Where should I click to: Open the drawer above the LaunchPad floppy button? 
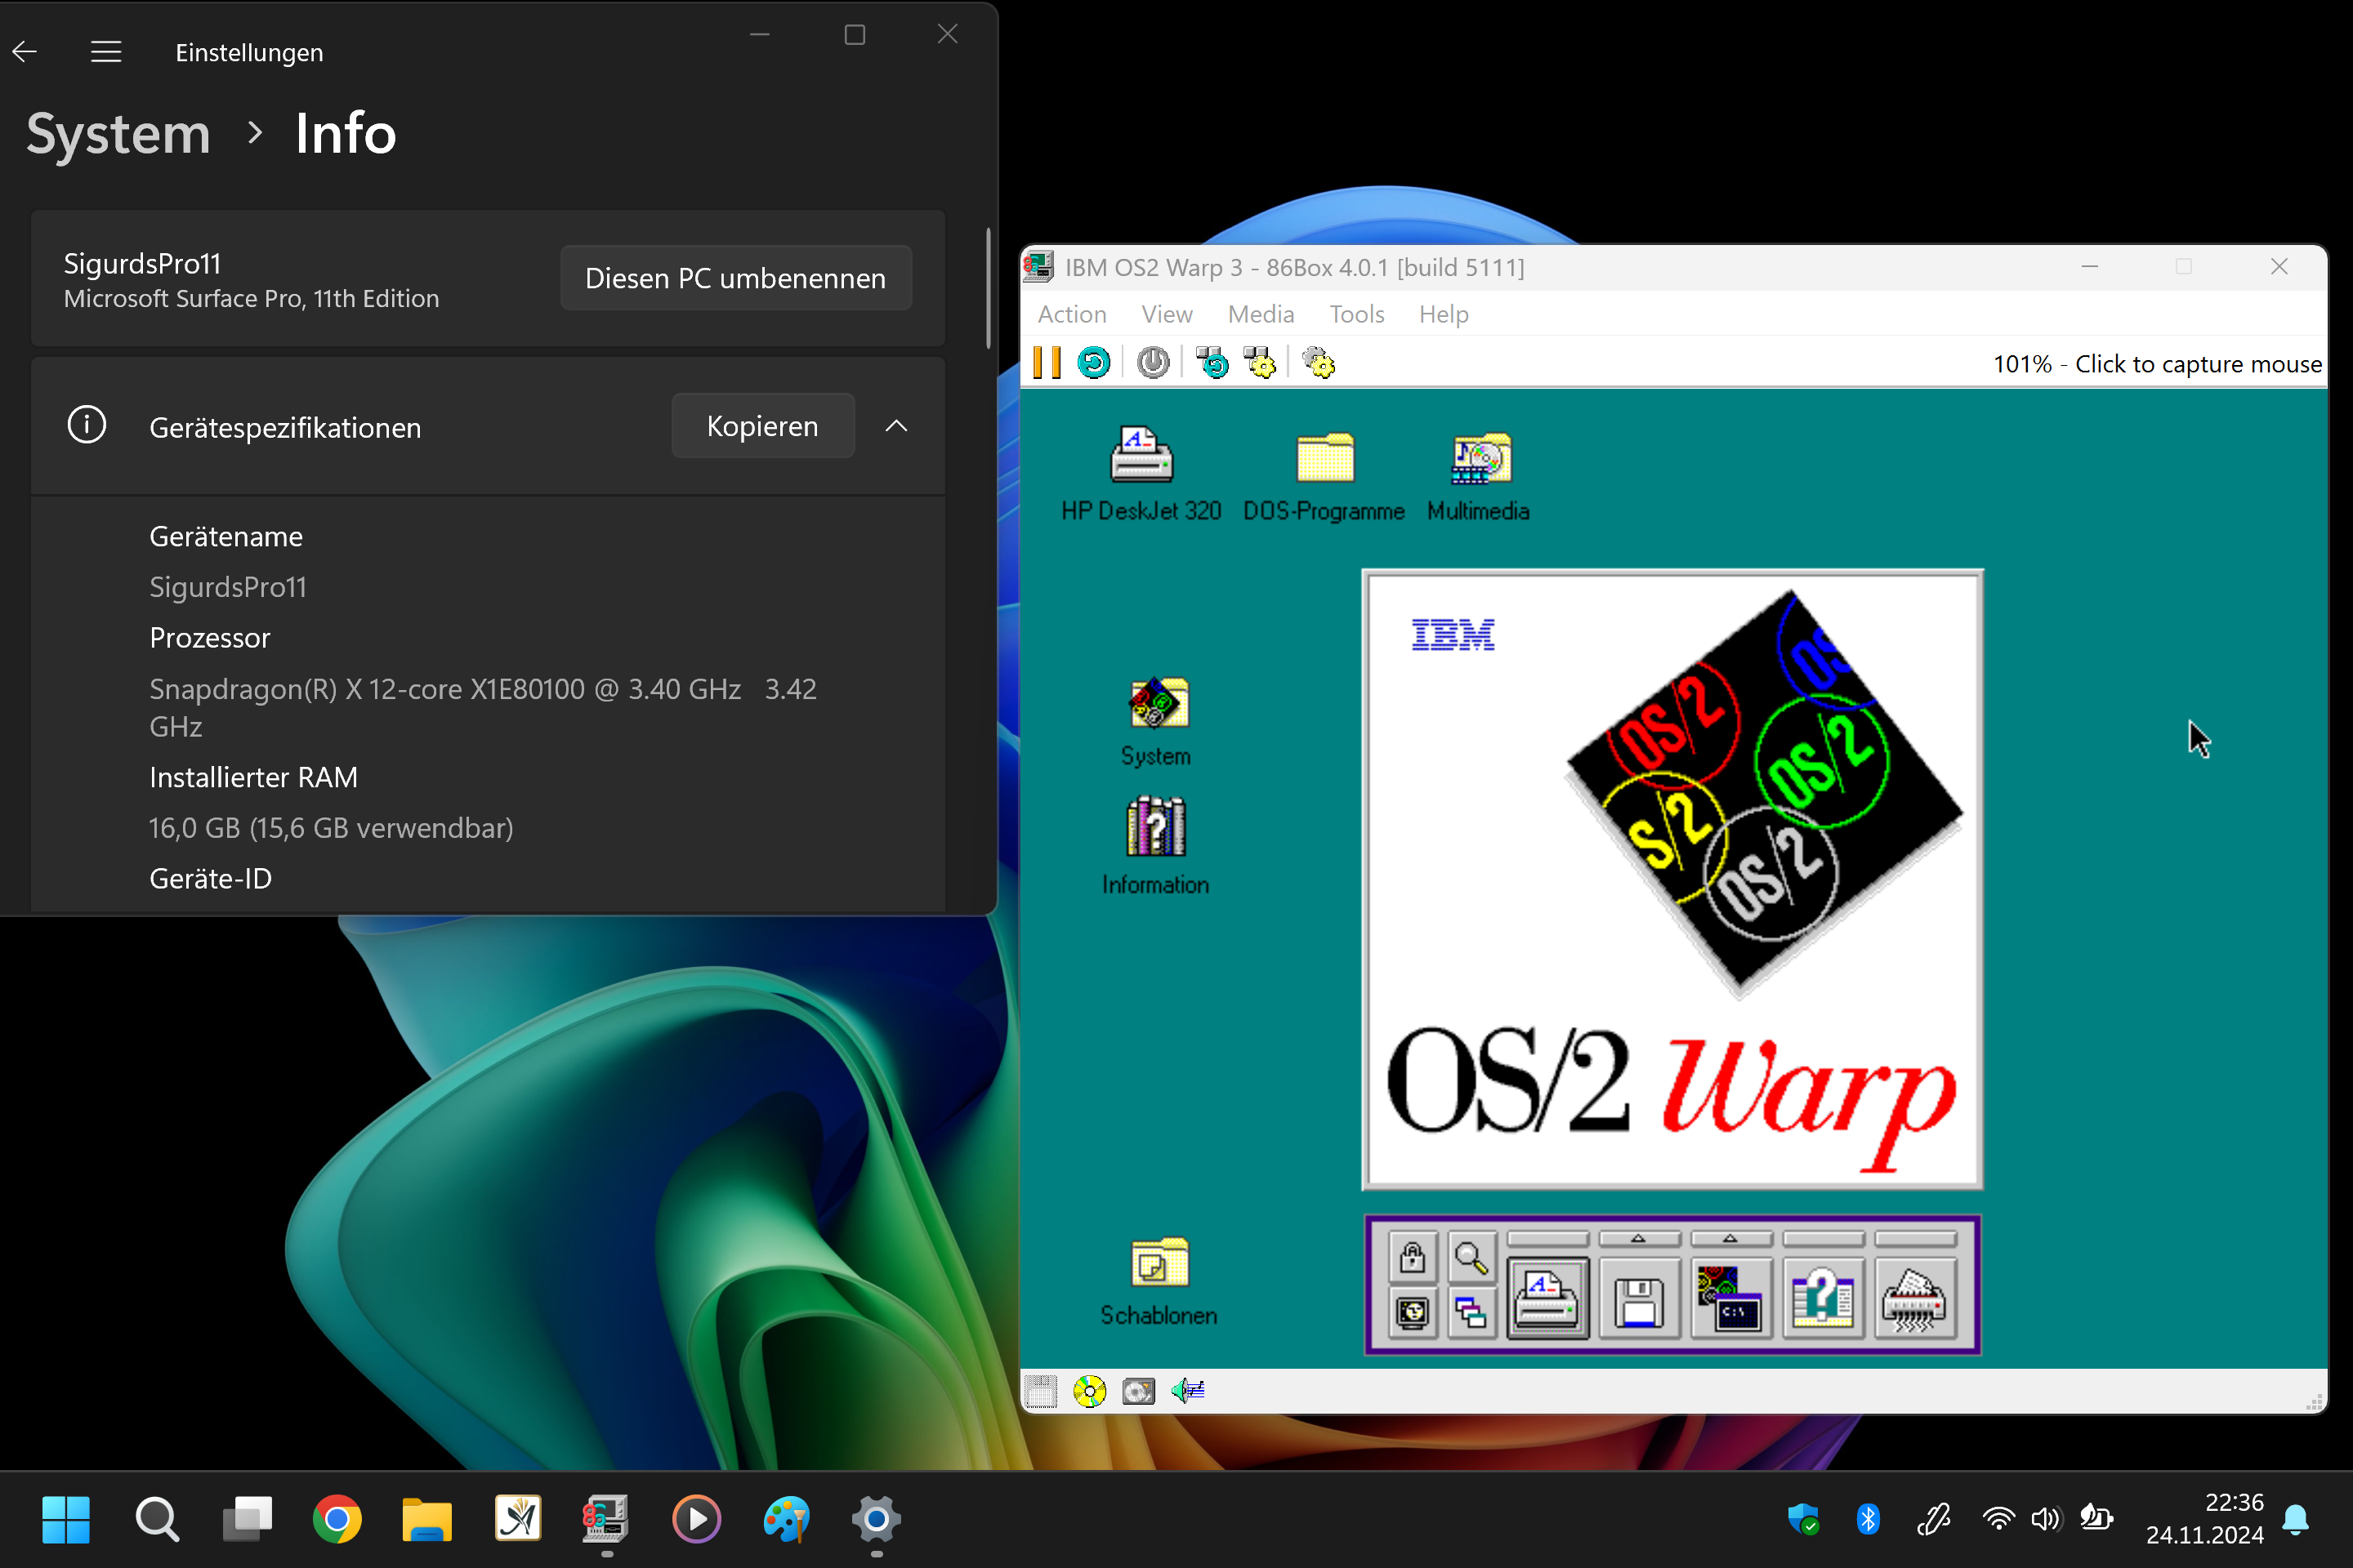(1639, 1239)
